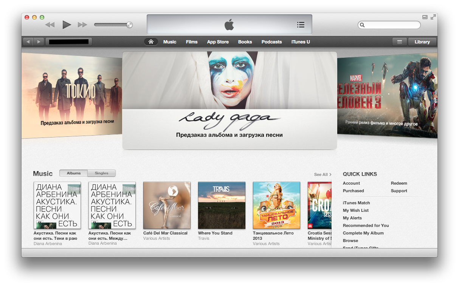Click the Diana Arbenina name under Тени в раю

pos(48,244)
